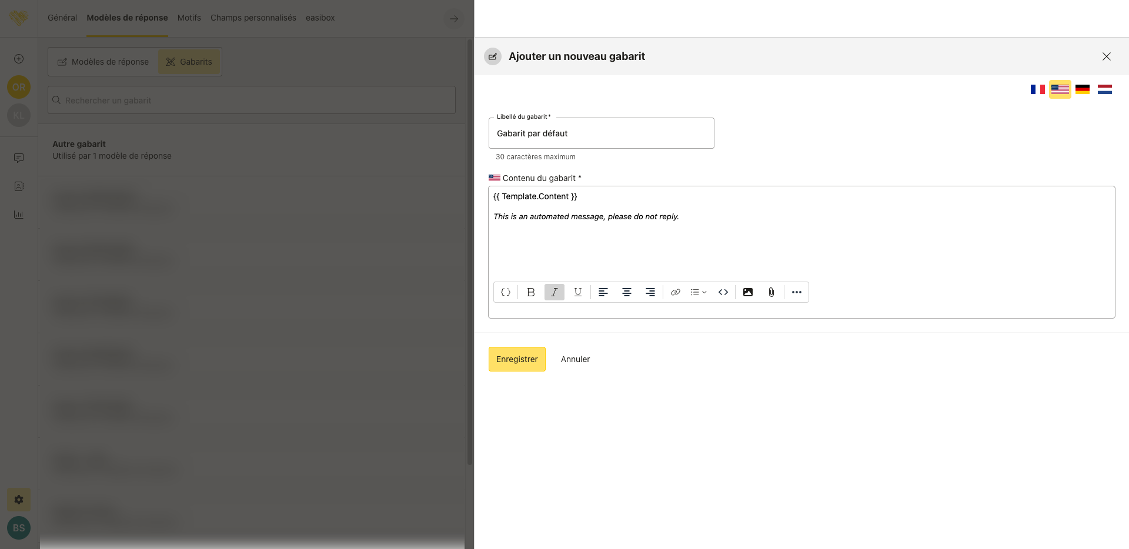This screenshot has width=1129, height=549.
Task: Focus the Libellé du gabarit field
Action: [x=601, y=133]
